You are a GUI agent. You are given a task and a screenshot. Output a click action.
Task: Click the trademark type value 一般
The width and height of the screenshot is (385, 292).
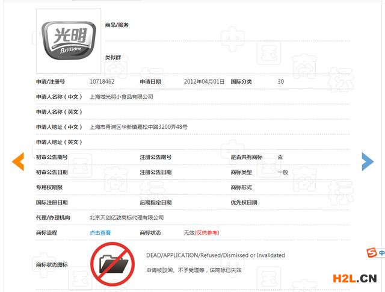tap(283, 172)
